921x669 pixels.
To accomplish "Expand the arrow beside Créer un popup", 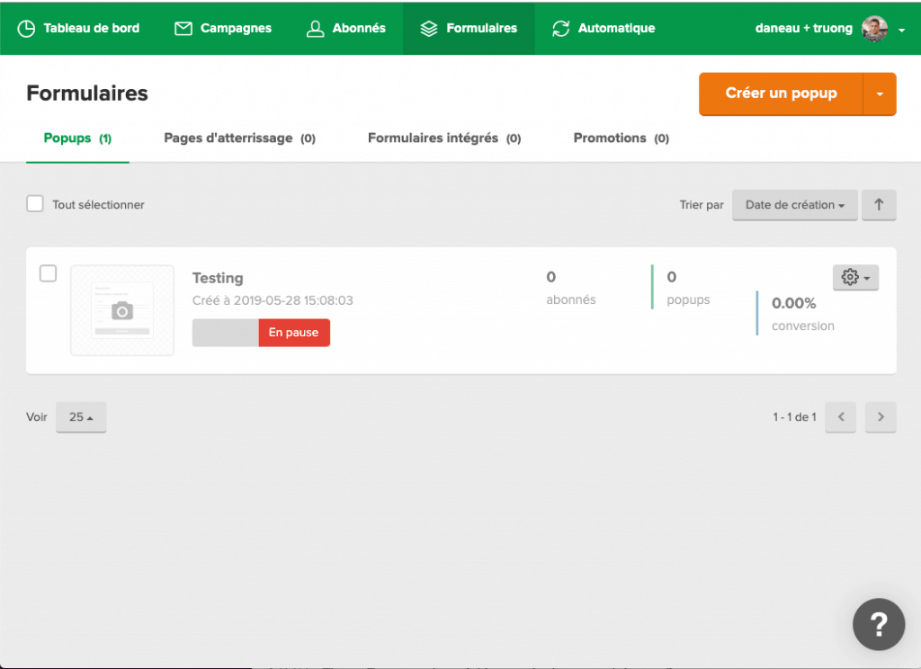I will [880, 94].
